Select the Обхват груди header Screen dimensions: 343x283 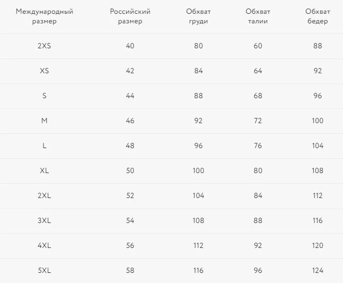[x=199, y=16]
